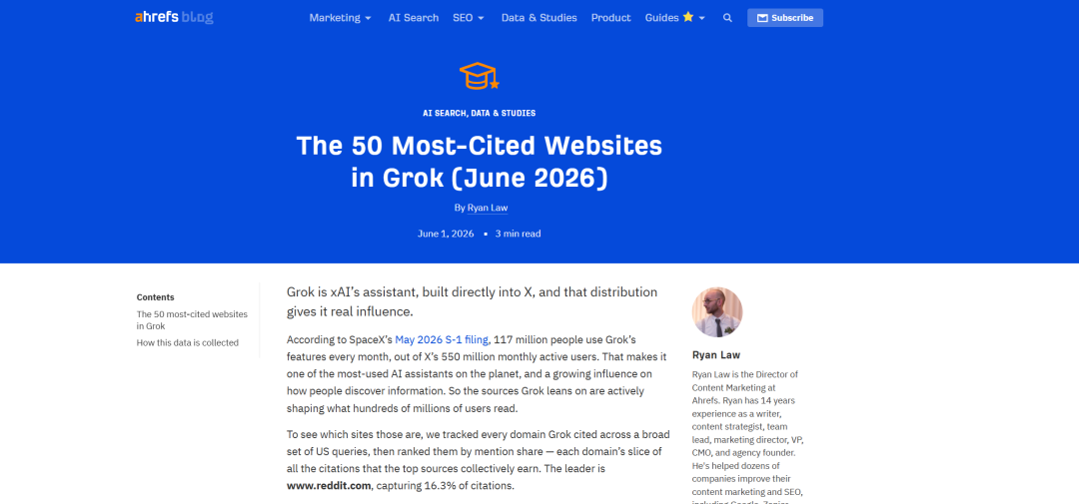Expand the Marketing dropdown arrow
Viewport: 1079px width, 504px height.
tap(368, 19)
